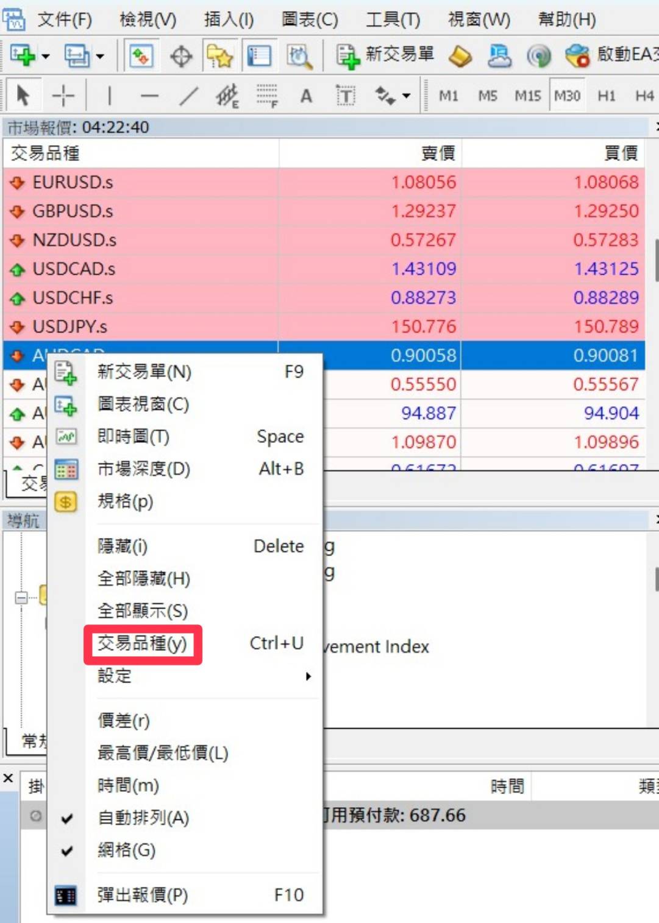Click the 新交易單 toolbar button
Image resolution: width=659 pixels, height=923 pixels.
point(385,56)
